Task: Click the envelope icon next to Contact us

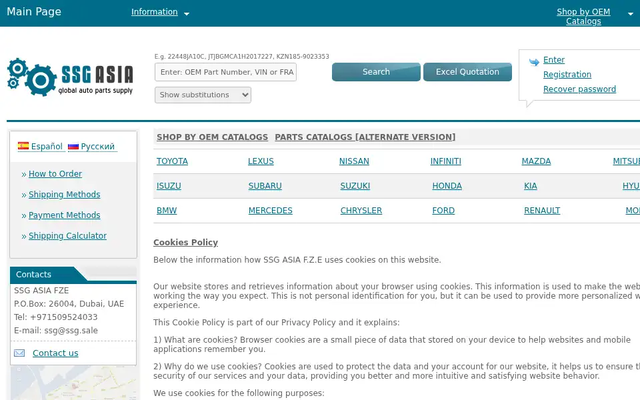Action: tap(19, 353)
